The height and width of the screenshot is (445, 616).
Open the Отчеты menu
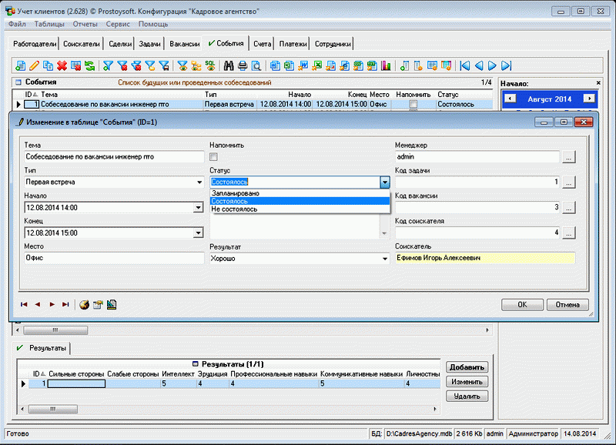[85, 24]
